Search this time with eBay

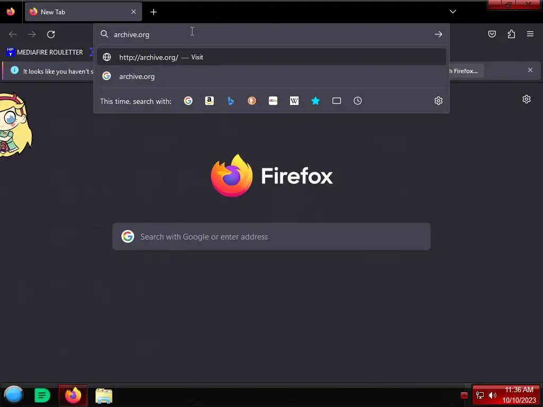[273, 101]
